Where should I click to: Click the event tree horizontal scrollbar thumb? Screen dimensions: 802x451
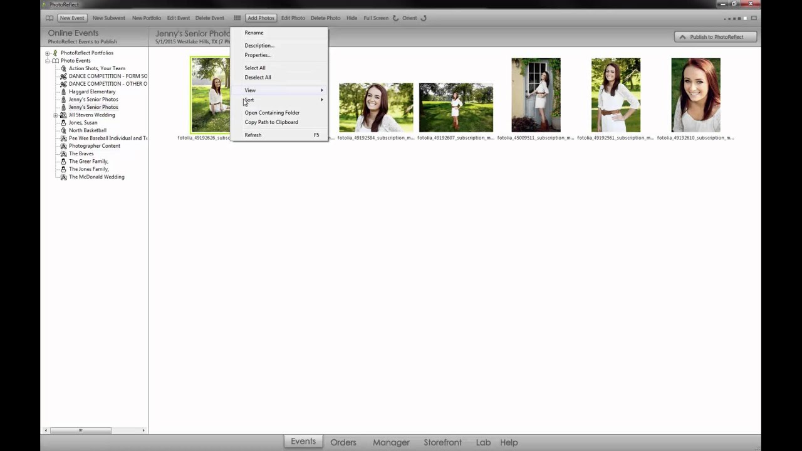[x=80, y=430]
